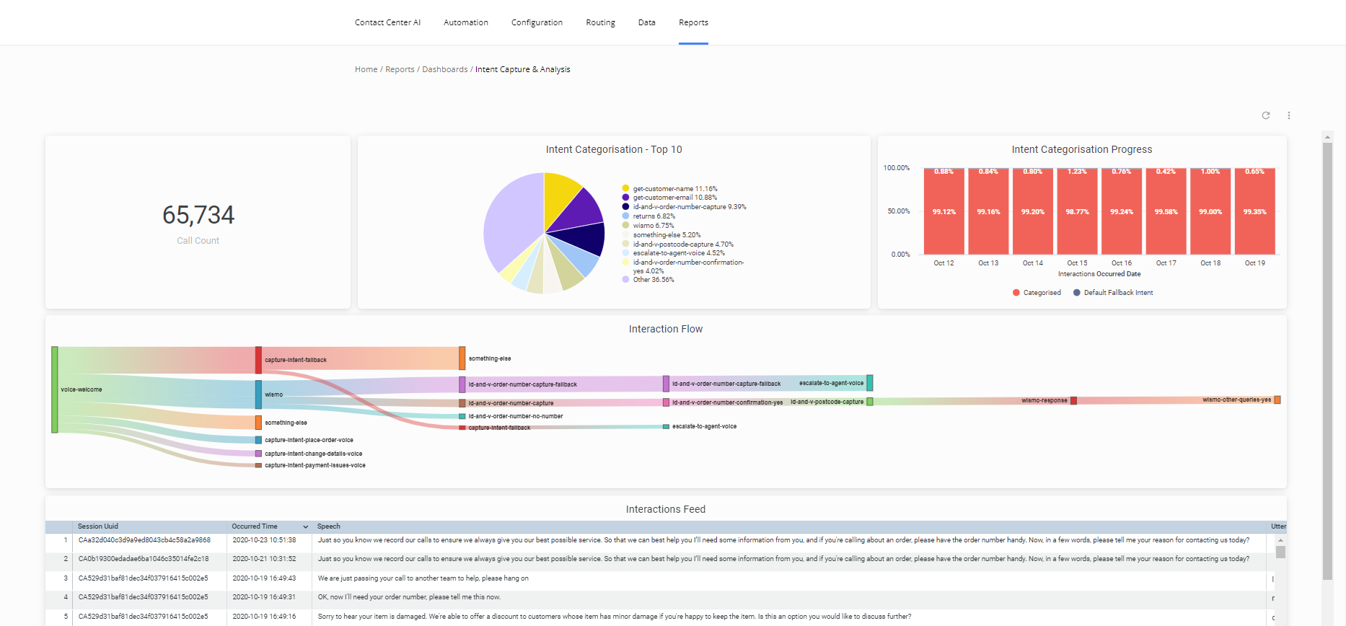Toggle returns legend entry in pie chart
1346x626 pixels.
point(648,216)
